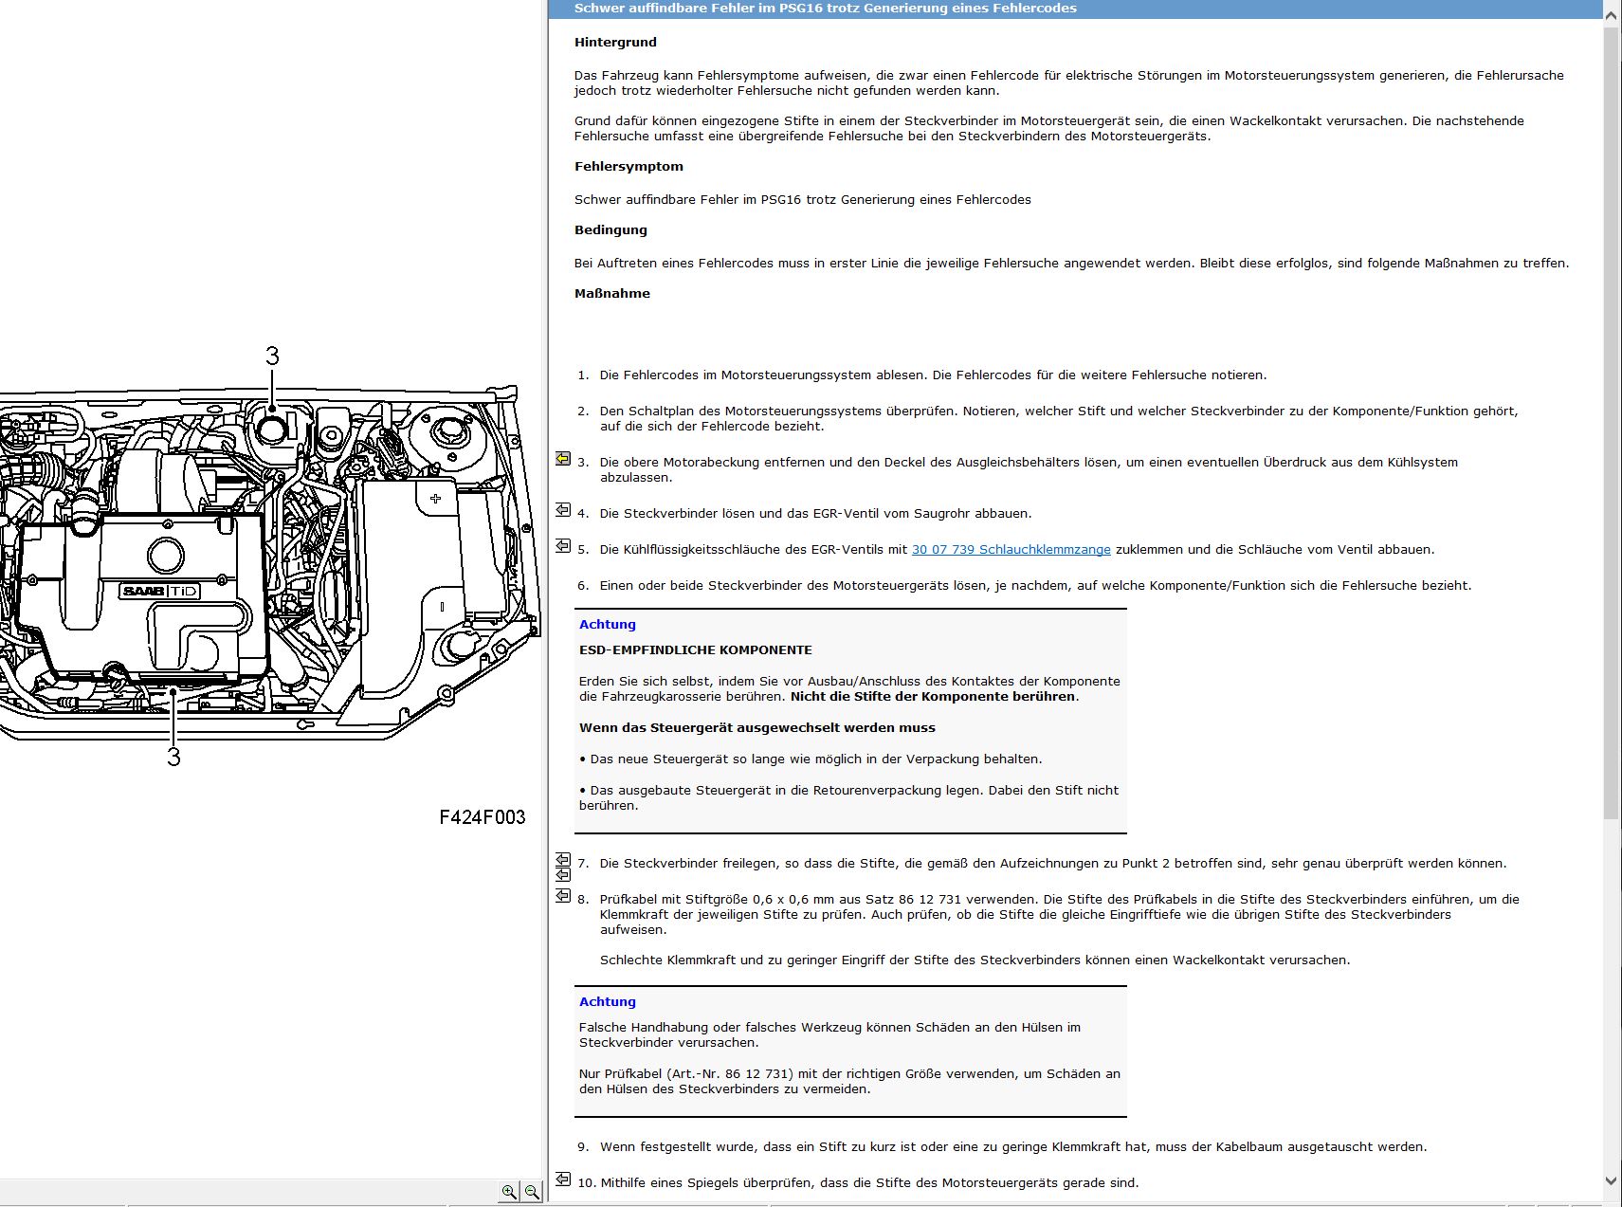Click the upper image arrow at step 7
The image size is (1622, 1207).
pyautogui.click(x=563, y=859)
